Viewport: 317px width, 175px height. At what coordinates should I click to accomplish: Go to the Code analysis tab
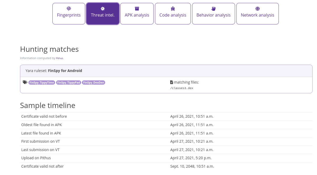(173, 15)
